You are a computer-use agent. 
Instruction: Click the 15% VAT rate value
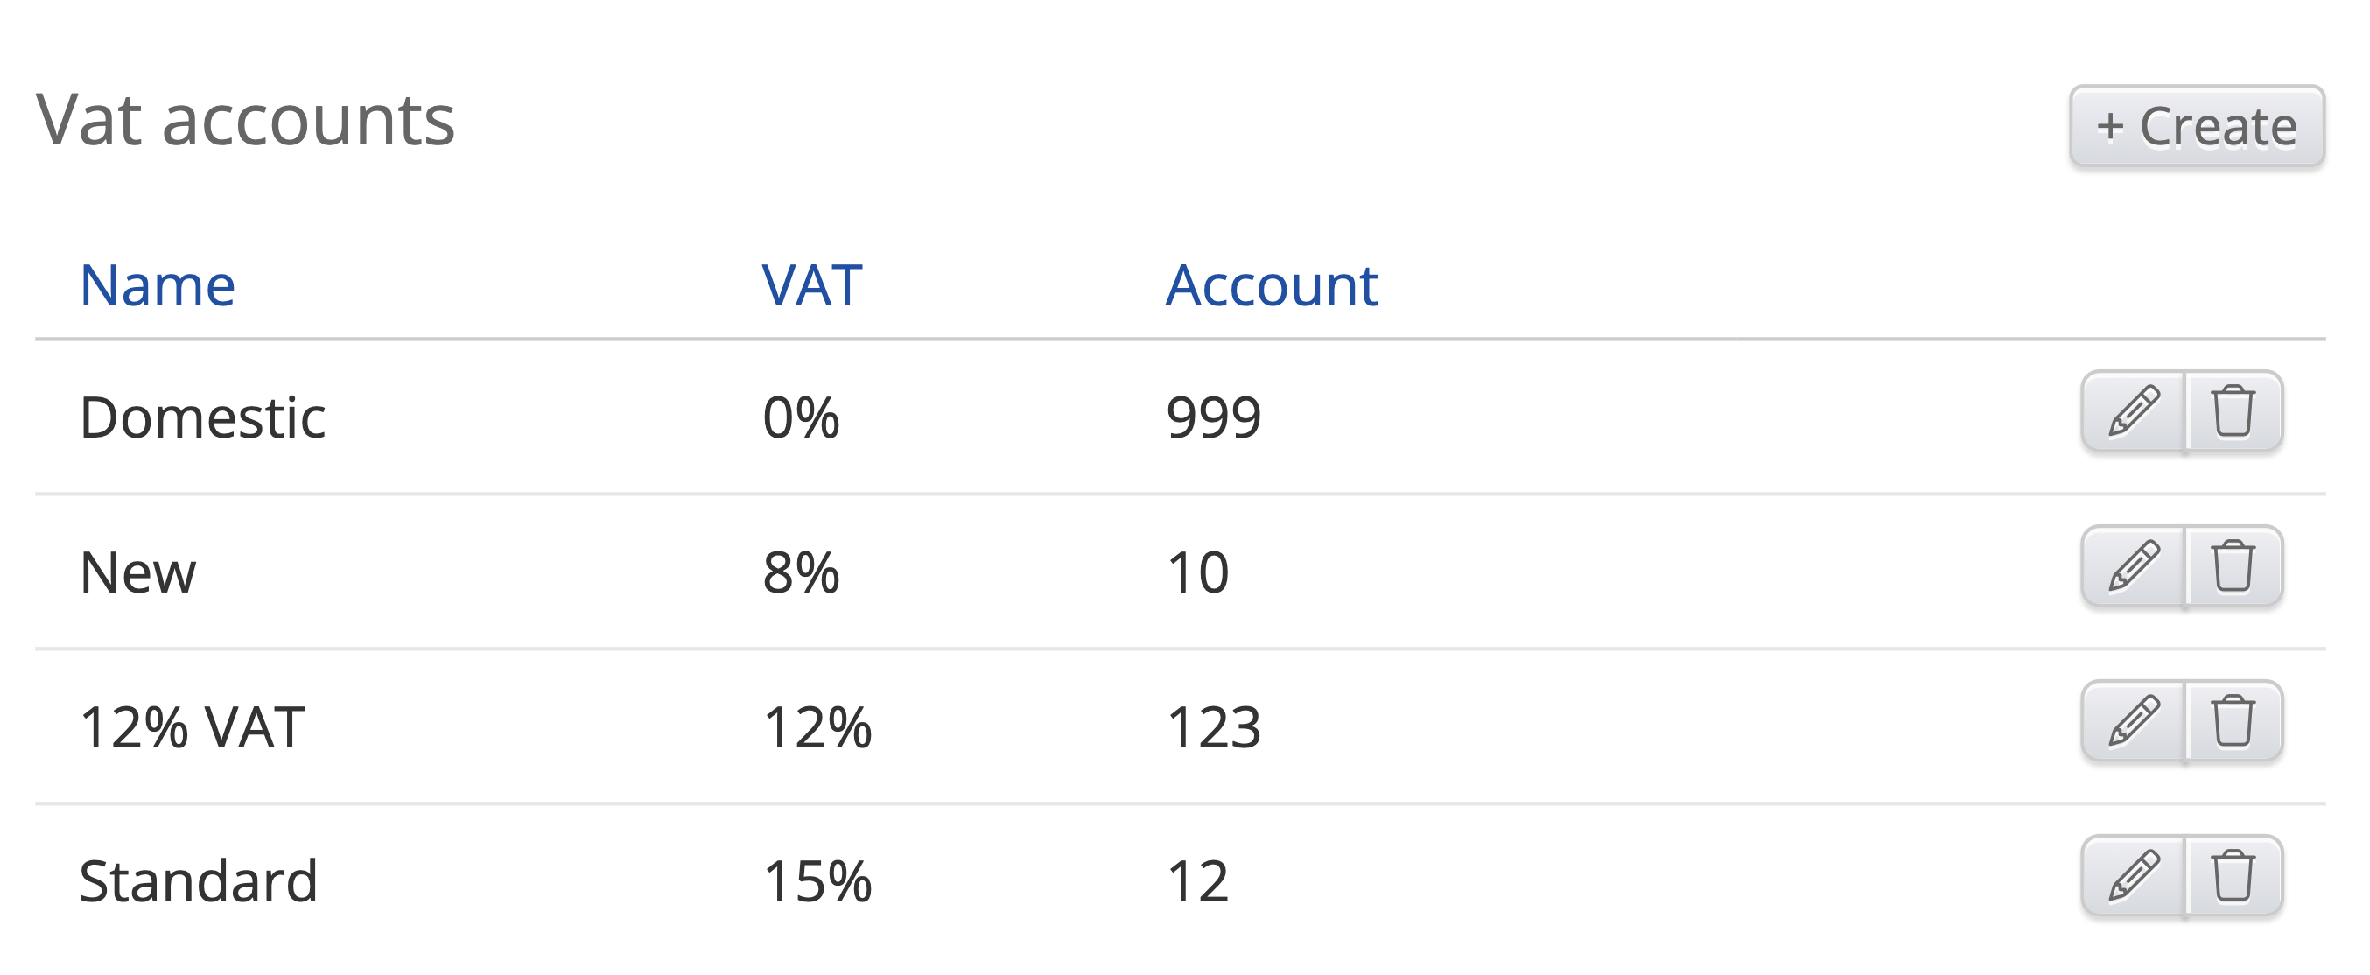(817, 881)
